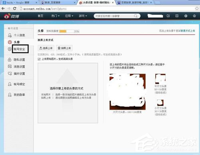Click the Weibo logo in header
Image resolution: width=200 pixels, height=155 pixels.
[12, 16]
